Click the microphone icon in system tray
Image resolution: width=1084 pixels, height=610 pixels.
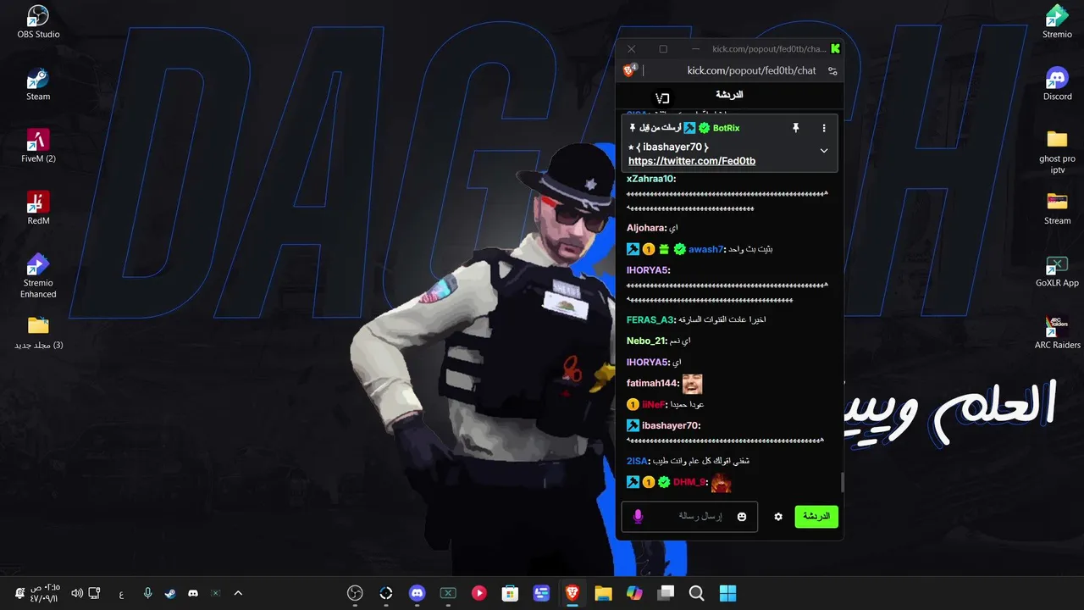148,594
